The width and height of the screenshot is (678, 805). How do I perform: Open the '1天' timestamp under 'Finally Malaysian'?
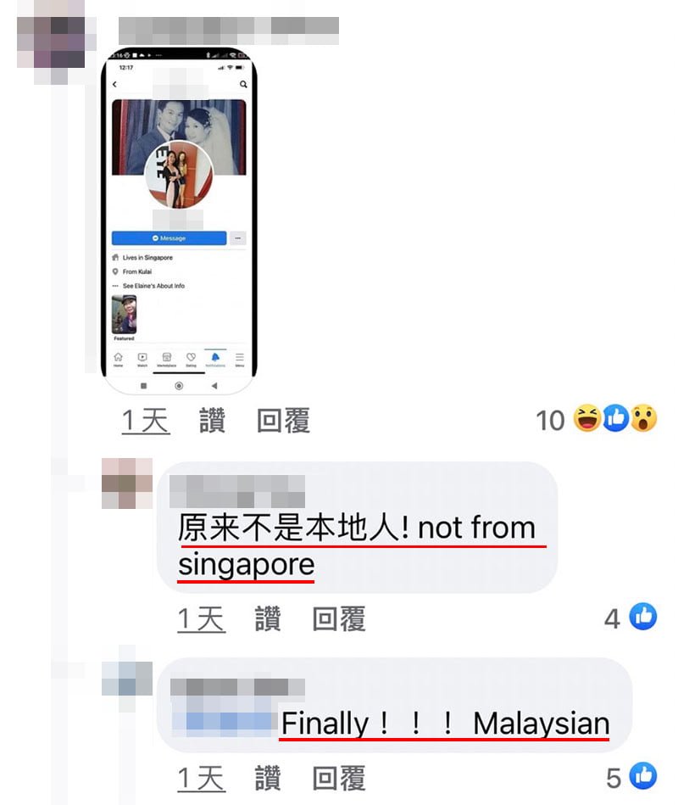pyautogui.click(x=201, y=779)
